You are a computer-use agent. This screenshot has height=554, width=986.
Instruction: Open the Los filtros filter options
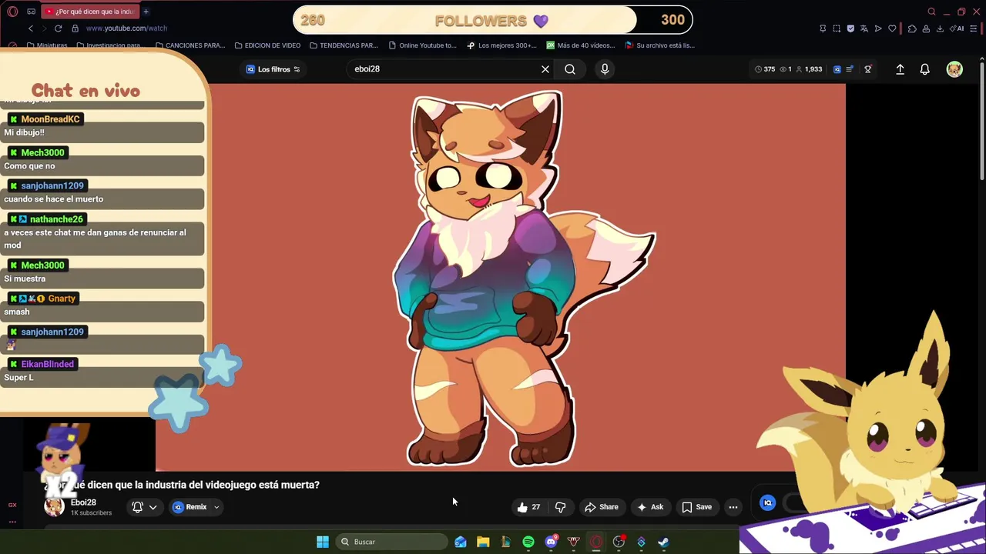[273, 69]
